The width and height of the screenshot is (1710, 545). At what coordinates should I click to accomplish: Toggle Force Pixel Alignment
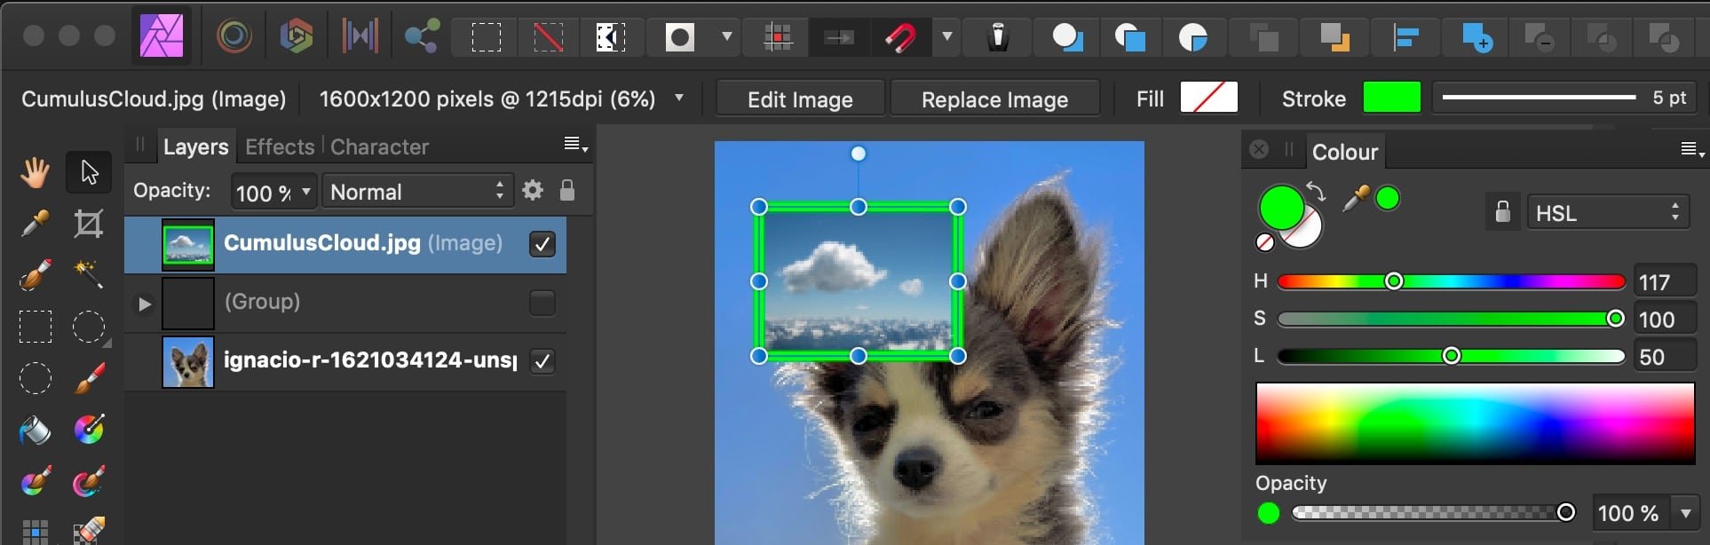(x=778, y=37)
